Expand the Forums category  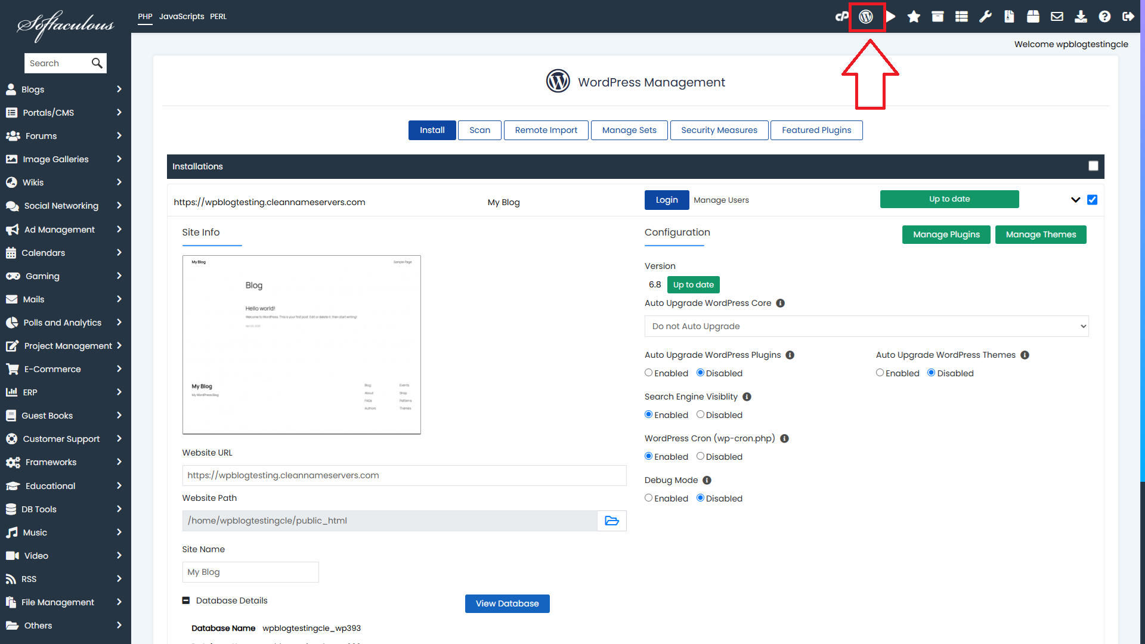pos(66,136)
